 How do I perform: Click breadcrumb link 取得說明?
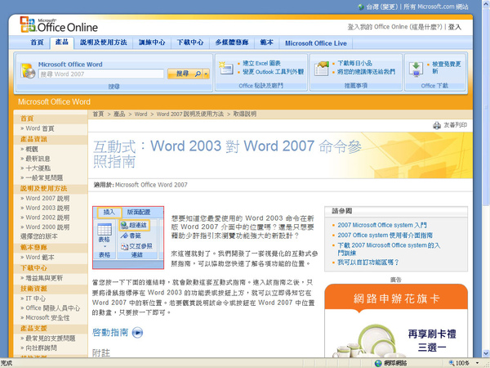(x=245, y=114)
